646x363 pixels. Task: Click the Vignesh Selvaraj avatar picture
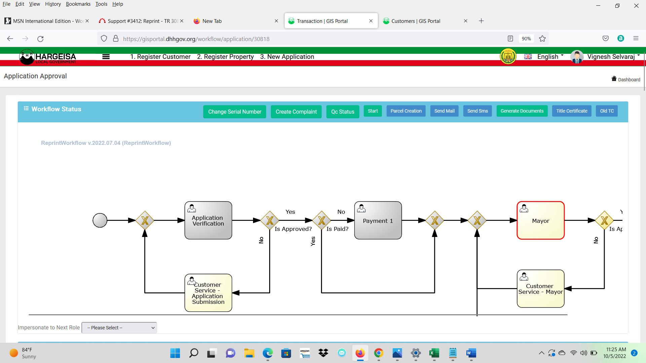point(577,57)
